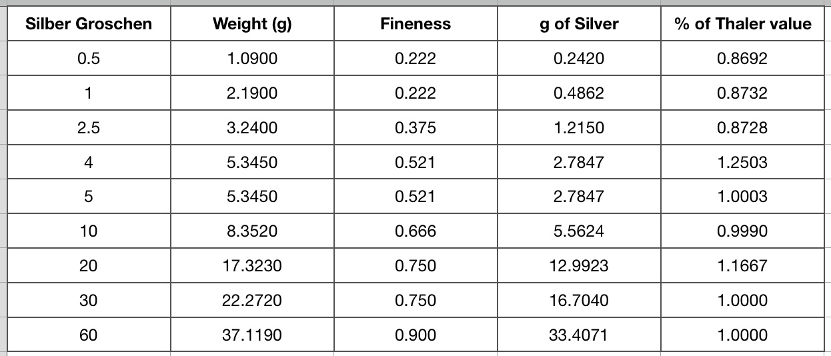Viewport: 831px width, 356px height.
Task: Click the Thaler value cell 1.2503
Action: click(x=742, y=162)
